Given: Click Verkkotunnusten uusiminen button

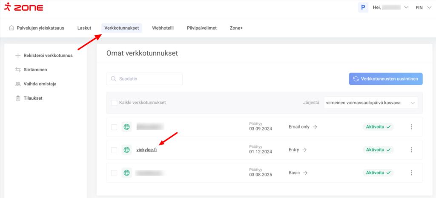Looking at the screenshot, I should pos(386,79).
